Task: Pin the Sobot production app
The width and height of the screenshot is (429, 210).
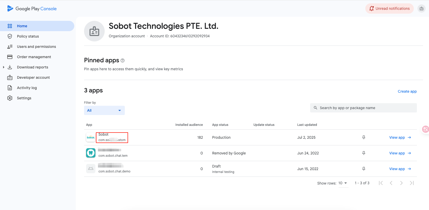Action: pyautogui.click(x=364, y=137)
